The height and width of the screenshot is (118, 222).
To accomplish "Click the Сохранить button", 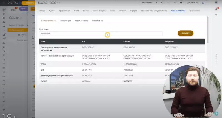I will tap(185, 33).
